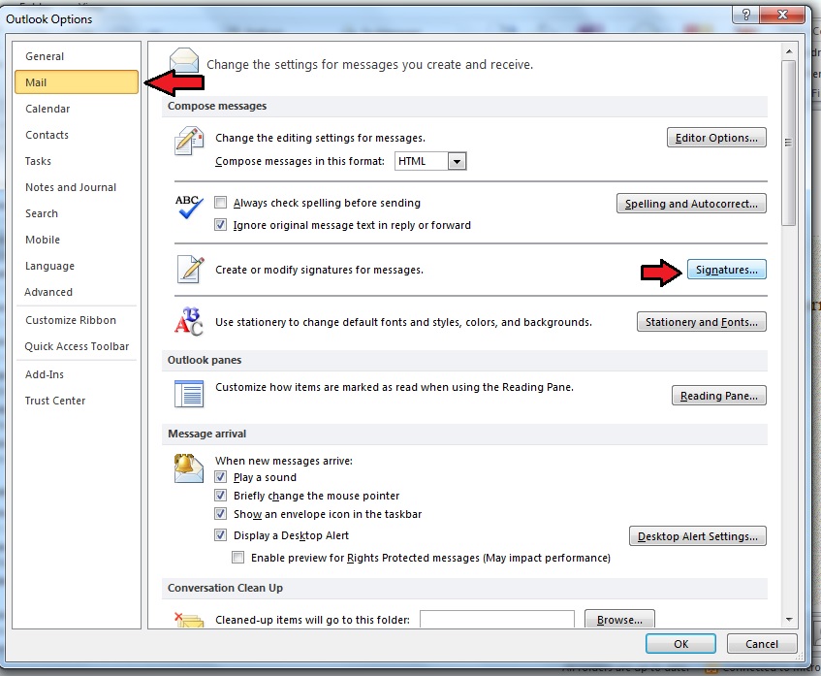Click the Reading Pane layout icon
Screen dimensions: 821x676
pyautogui.click(x=188, y=393)
